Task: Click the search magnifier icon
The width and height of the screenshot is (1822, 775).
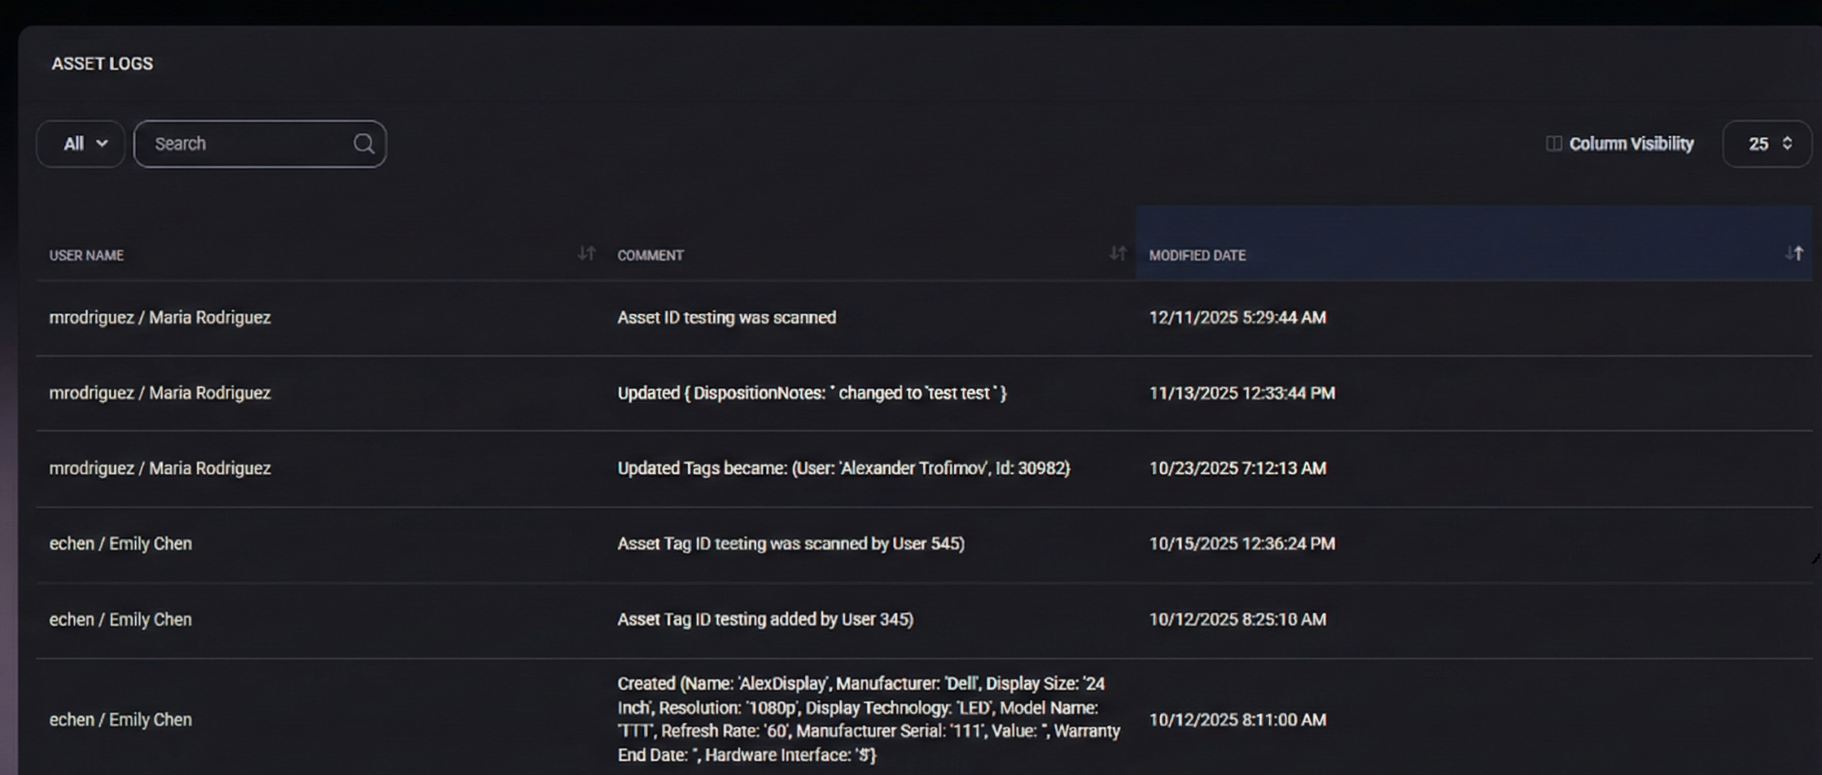Action: click(x=364, y=144)
